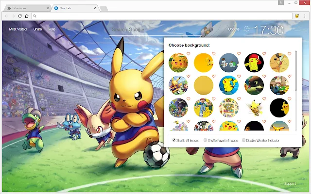
Task: Close the New Tab tab
Action: coord(95,8)
